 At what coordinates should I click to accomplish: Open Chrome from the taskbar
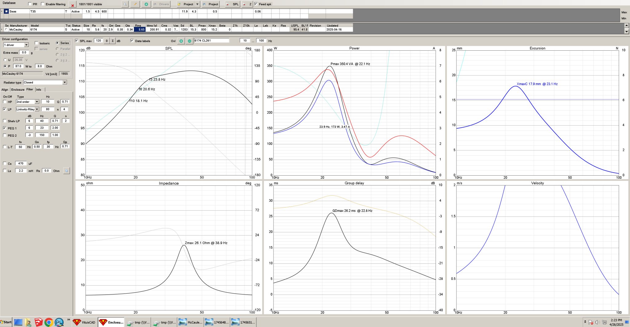48,322
